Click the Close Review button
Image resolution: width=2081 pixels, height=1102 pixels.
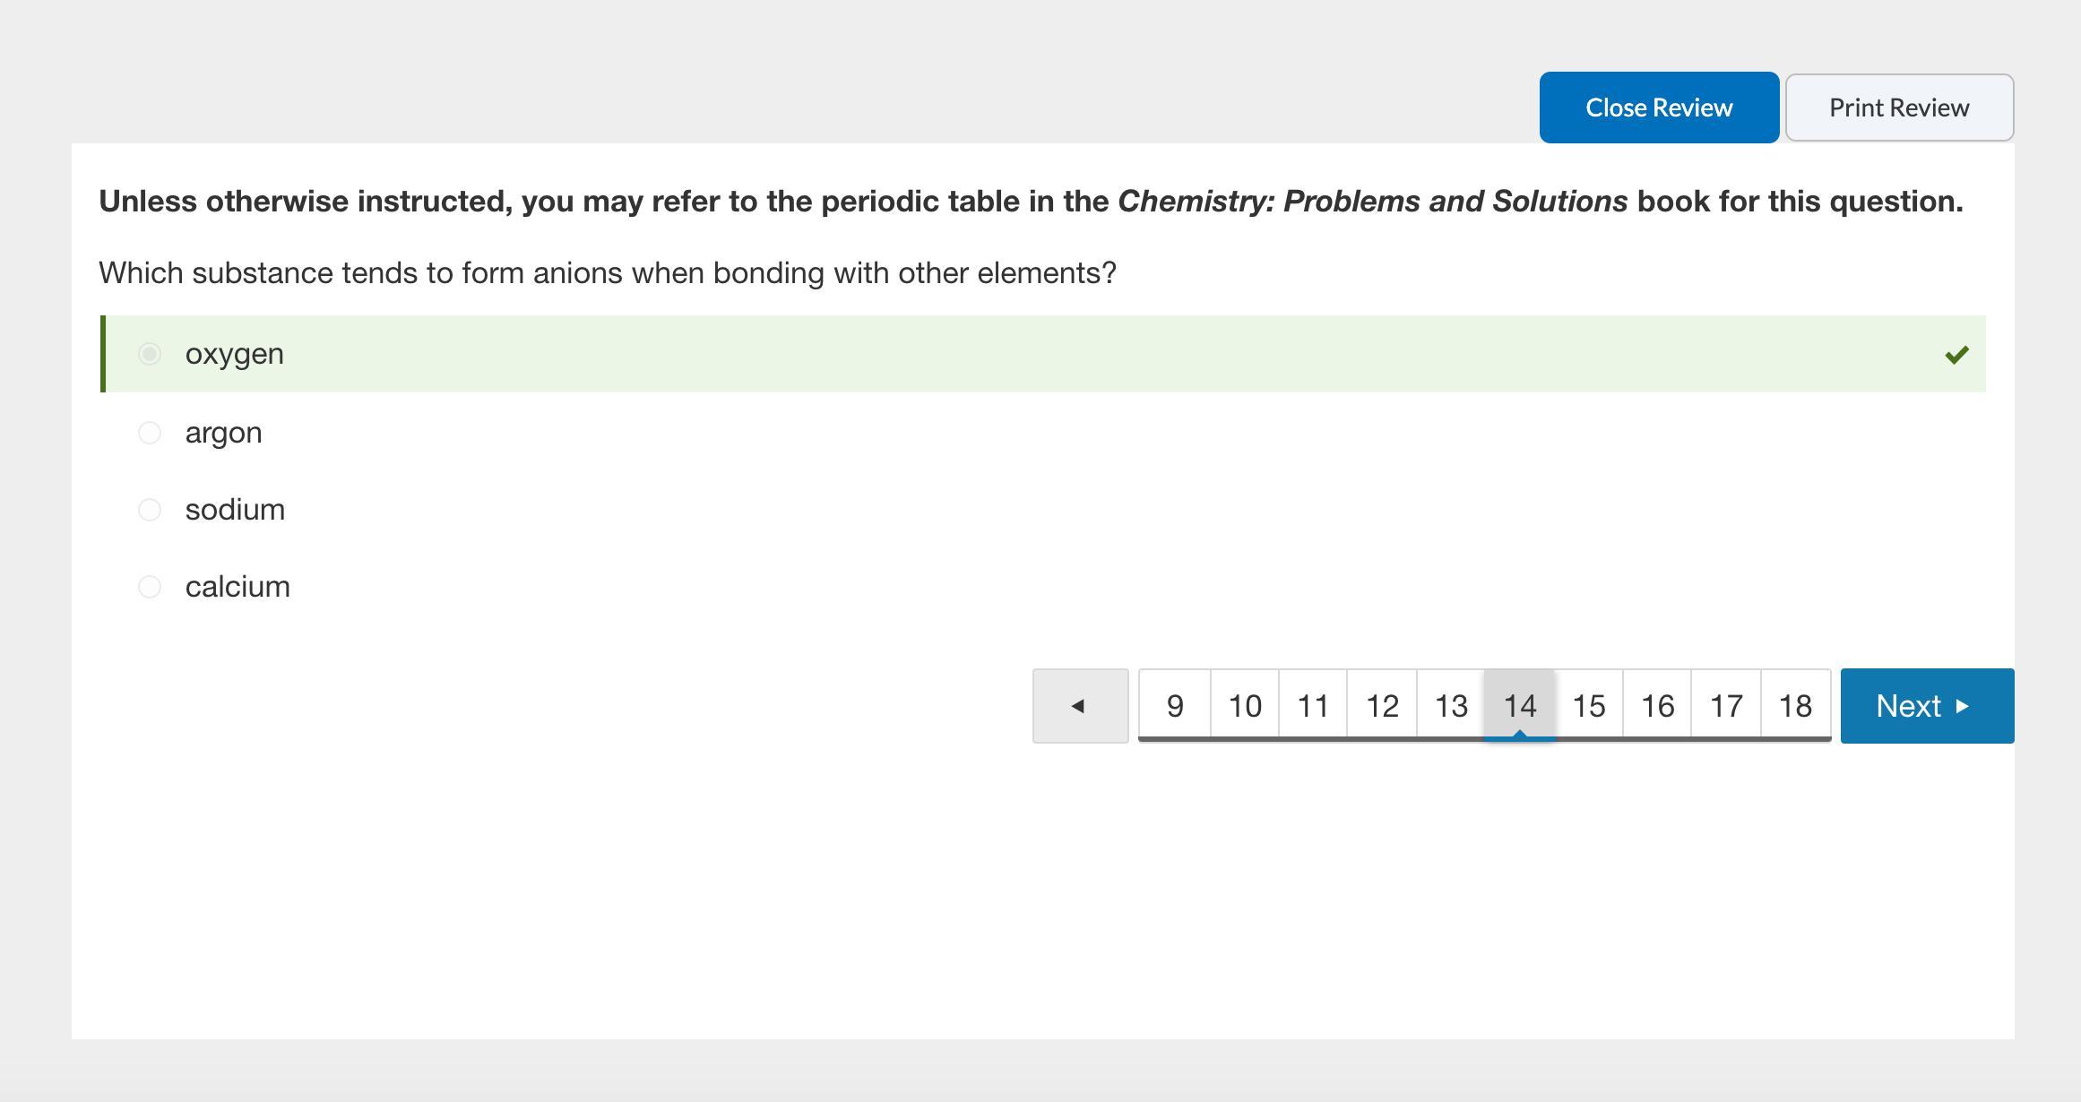(x=1659, y=108)
